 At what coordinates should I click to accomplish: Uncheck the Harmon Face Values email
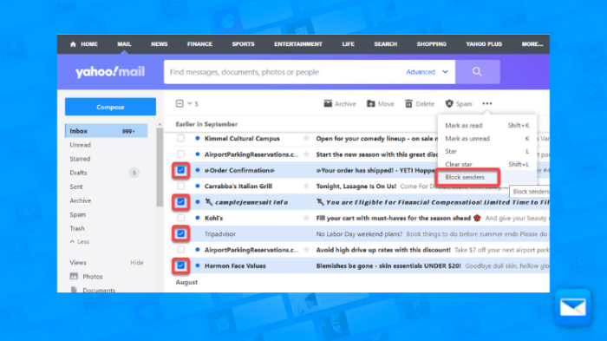[180, 266]
